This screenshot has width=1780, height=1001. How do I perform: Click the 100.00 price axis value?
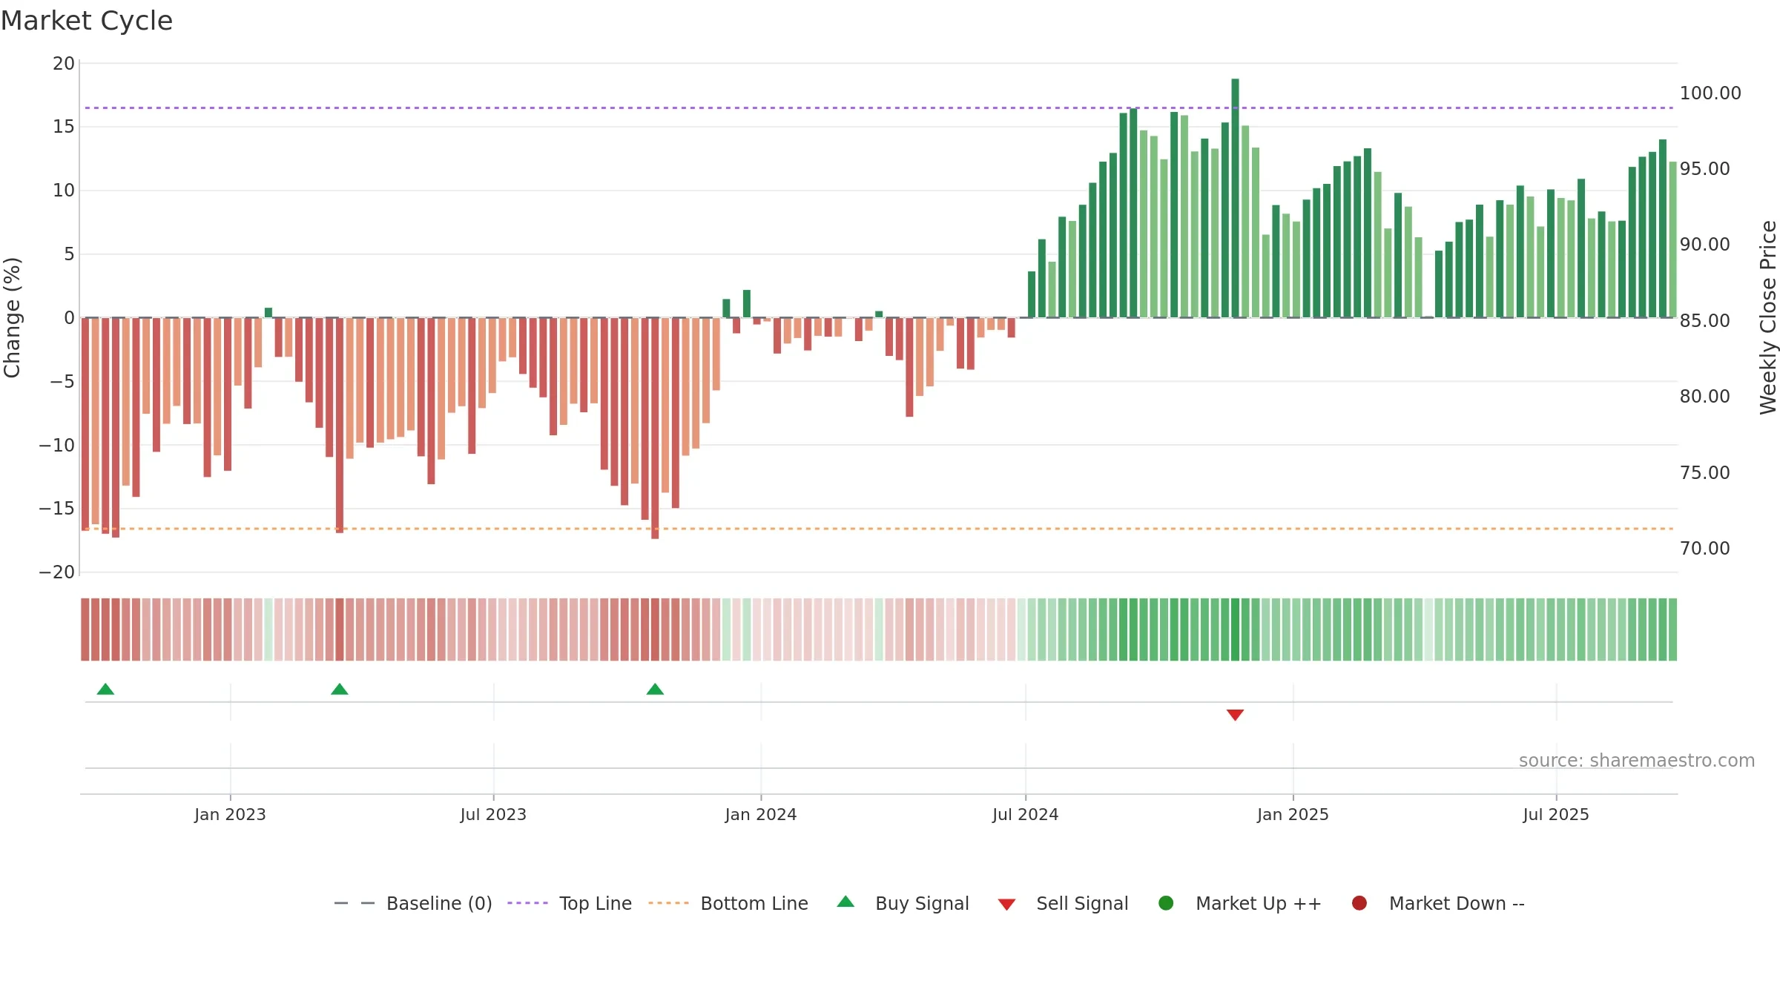click(x=1710, y=93)
